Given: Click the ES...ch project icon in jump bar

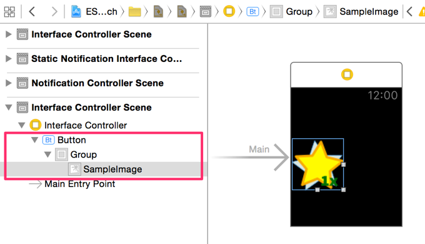Looking at the screenshot, I should [x=76, y=12].
